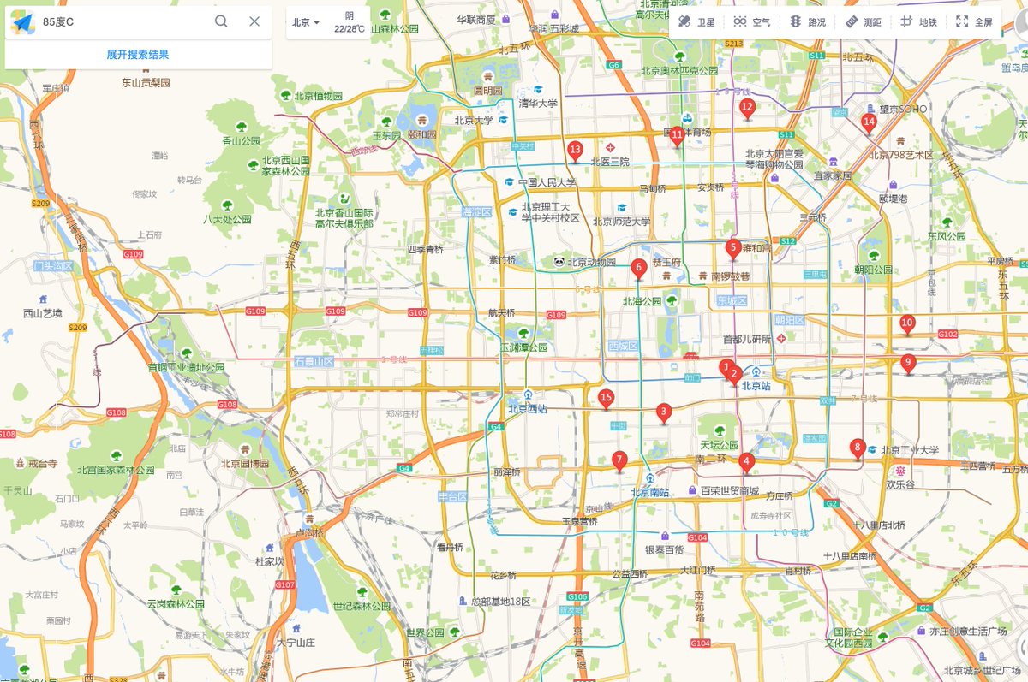The width and height of the screenshot is (1028, 682).
Task: Click the 北京南站 train station icon
Action: [x=650, y=478]
